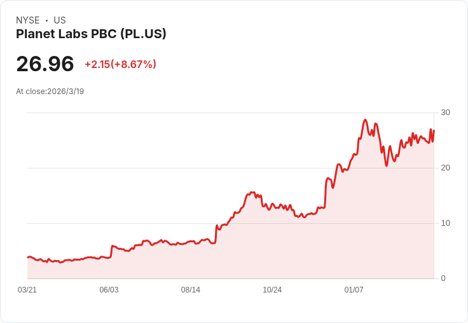The width and height of the screenshot is (468, 323).
Task: Click the 03/21 date axis label
Action: coord(27,290)
